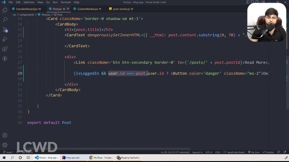Image resolution: width=289 pixels, height=162 pixels.
Task: Open Task View on the taskbar
Action: click(28, 157)
